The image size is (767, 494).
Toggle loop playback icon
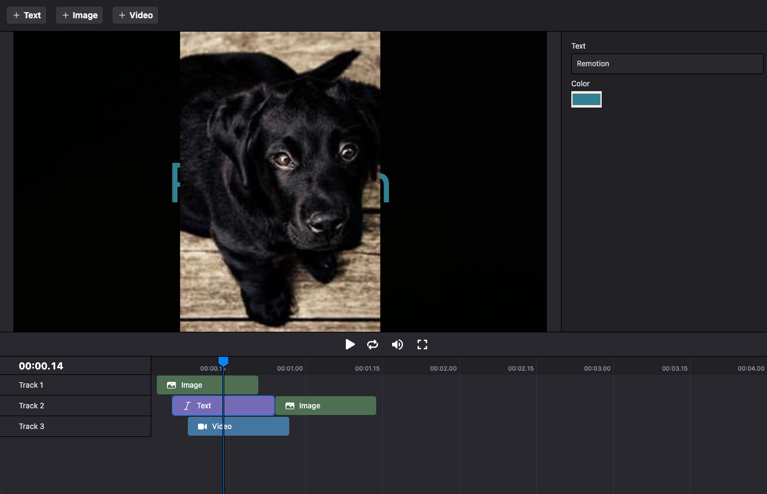[x=373, y=345]
